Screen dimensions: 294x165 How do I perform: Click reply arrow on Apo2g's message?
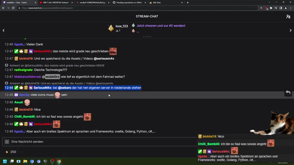click(288, 93)
